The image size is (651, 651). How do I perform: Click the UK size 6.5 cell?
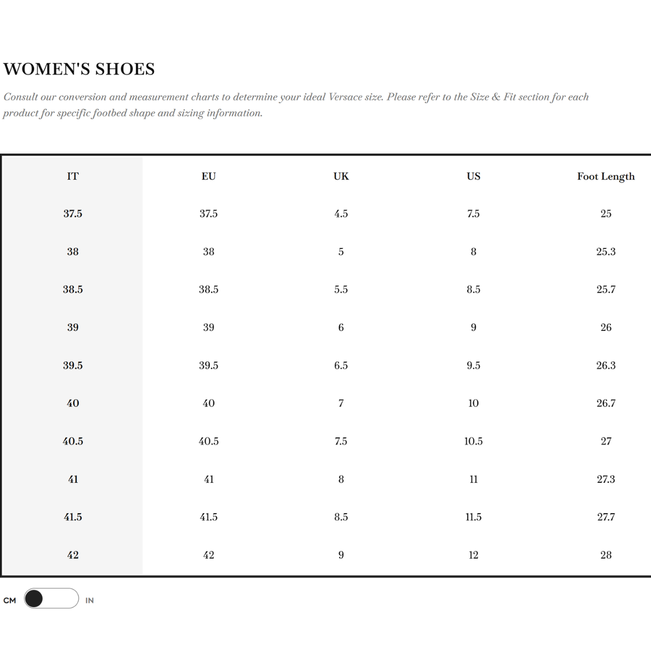[x=341, y=366]
